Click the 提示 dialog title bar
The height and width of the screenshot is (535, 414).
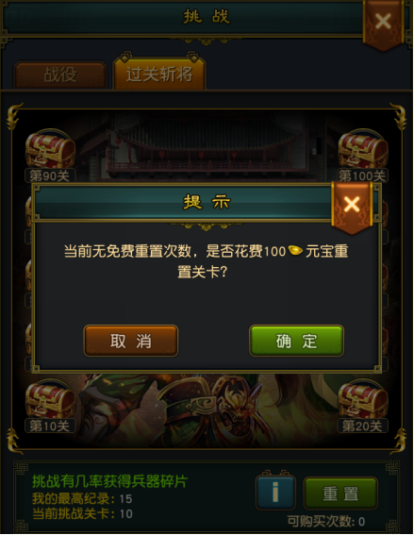click(184, 203)
